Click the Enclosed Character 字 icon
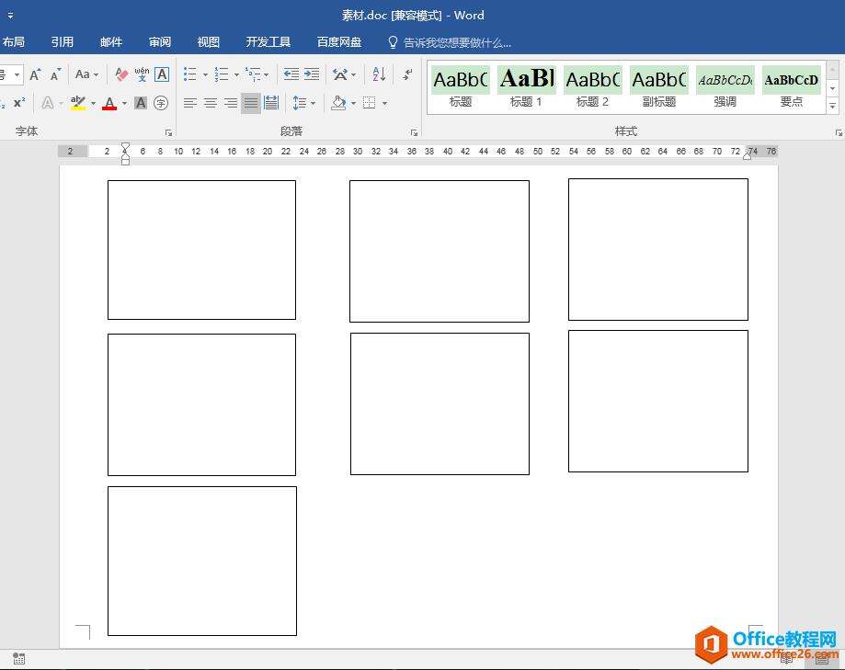 pos(161,103)
